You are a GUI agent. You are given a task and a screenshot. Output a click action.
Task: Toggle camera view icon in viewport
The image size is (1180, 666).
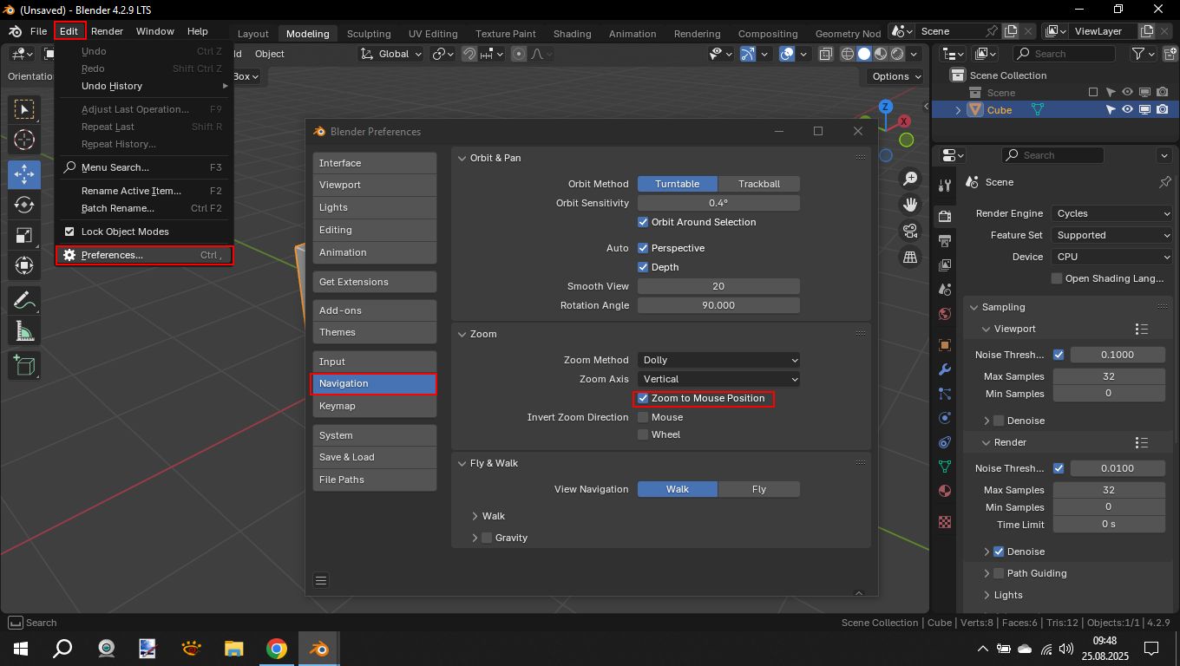point(910,231)
